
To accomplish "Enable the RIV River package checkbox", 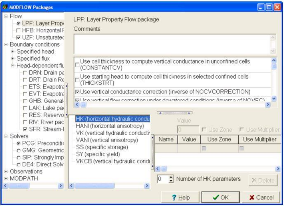I will [25, 122].
